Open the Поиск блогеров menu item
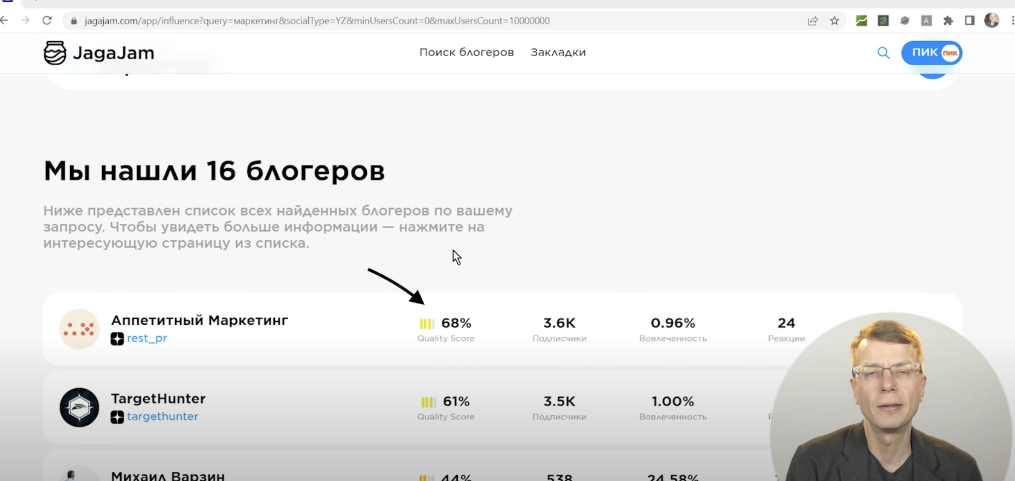This screenshot has width=1015, height=481. (466, 53)
